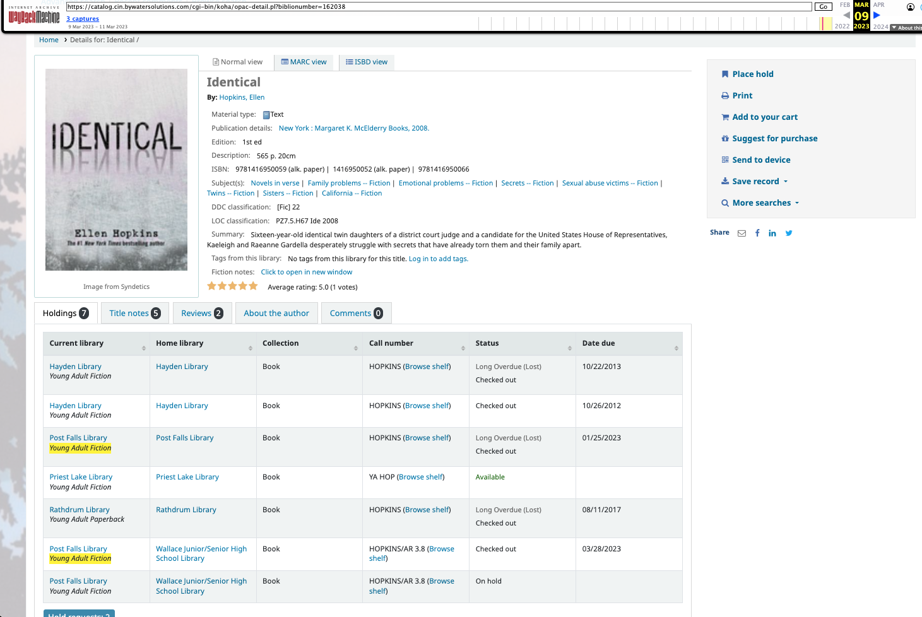Browse shelf for YA HOP call number
This screenshot has height=617, width=922.
coord(421,477)
